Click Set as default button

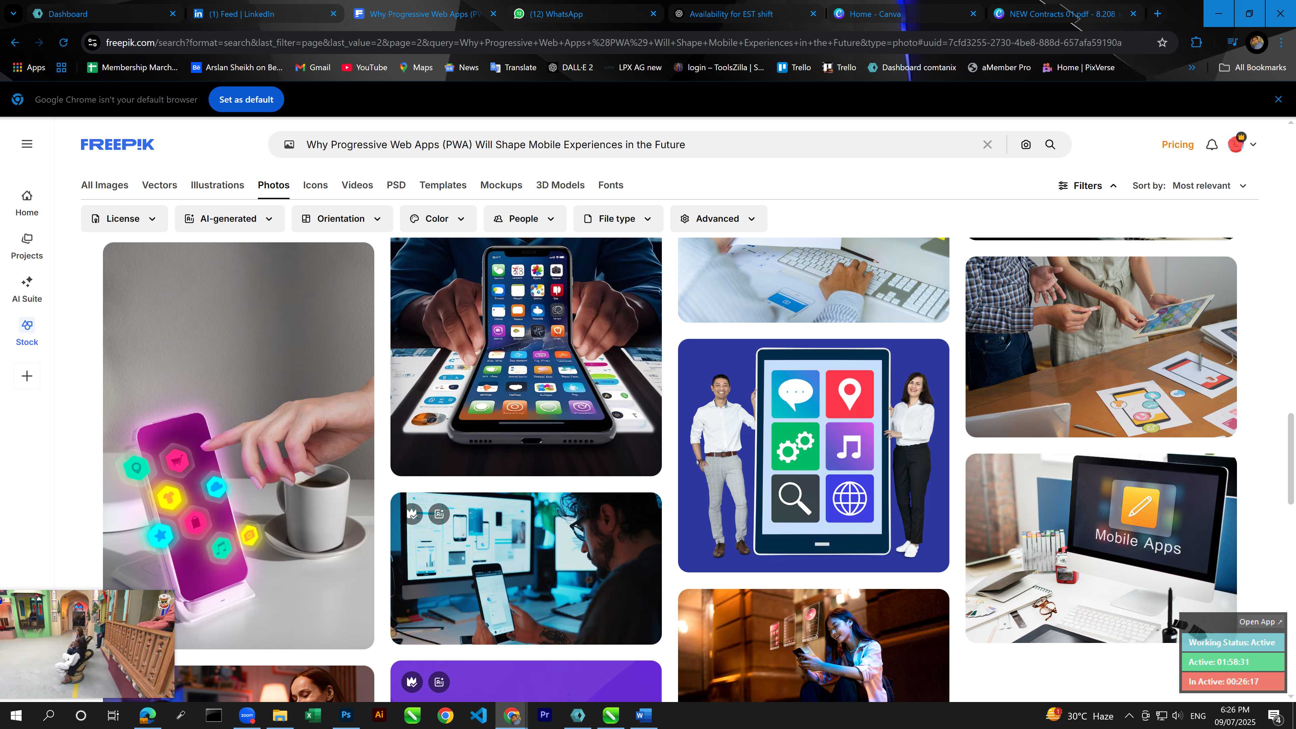click(x=246, y=99)
